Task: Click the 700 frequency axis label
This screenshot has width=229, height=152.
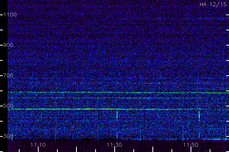Action: pos(8,75)
